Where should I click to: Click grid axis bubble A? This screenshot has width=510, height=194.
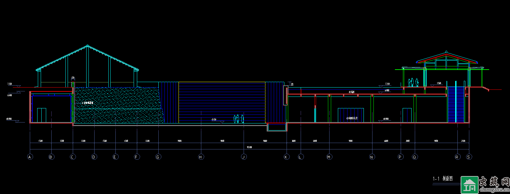(x=30, y=157)
